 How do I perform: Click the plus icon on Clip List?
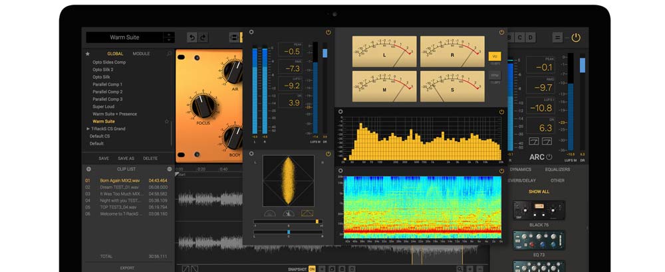click(88, 169)
